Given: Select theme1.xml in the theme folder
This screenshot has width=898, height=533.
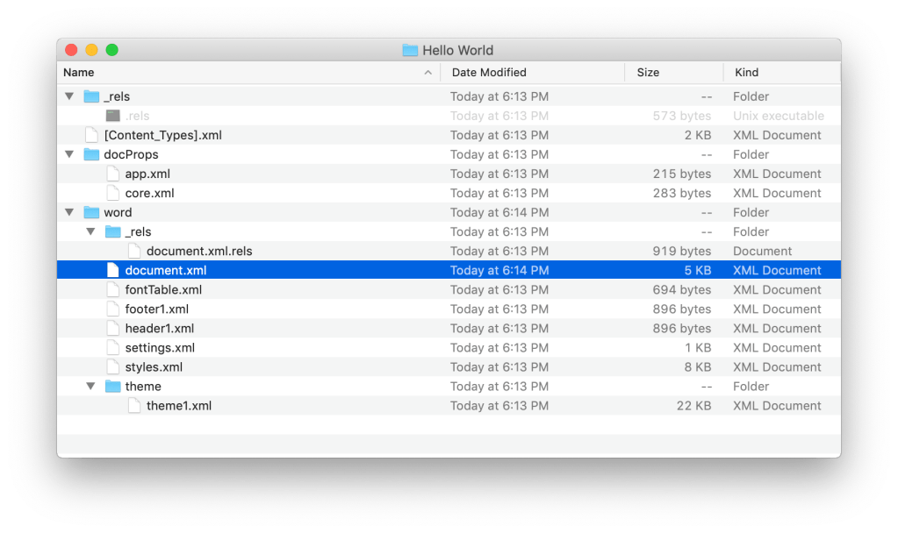Looking at the screenshot, I should coord(178,405).
